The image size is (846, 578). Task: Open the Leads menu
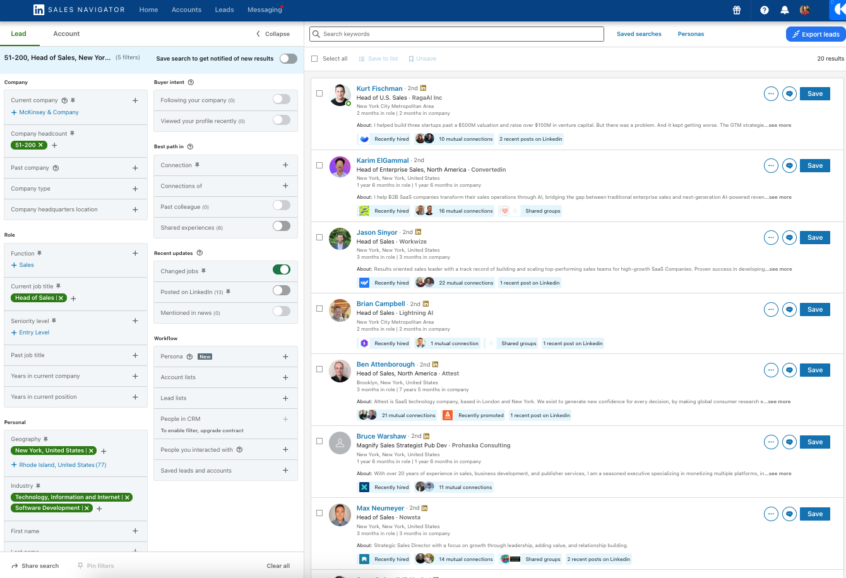click(224, 10)
